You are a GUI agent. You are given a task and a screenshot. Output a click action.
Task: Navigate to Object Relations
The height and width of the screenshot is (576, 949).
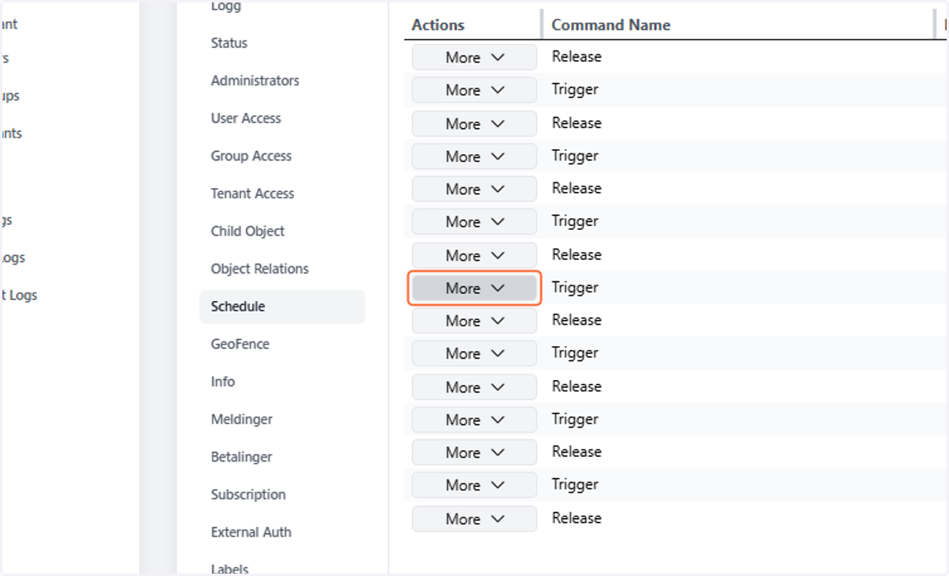click(x=259, y=269)
